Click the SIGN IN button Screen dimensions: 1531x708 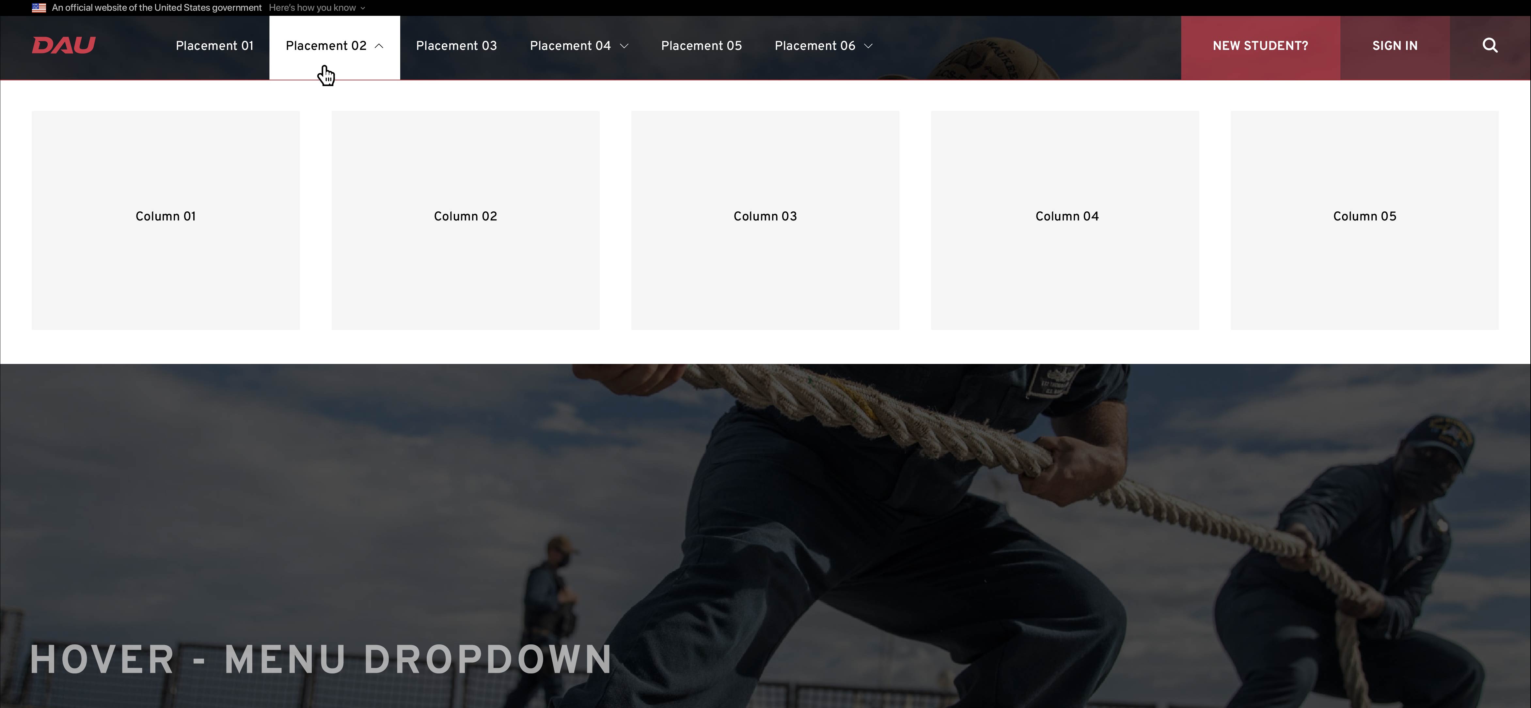pos(1395,48)
